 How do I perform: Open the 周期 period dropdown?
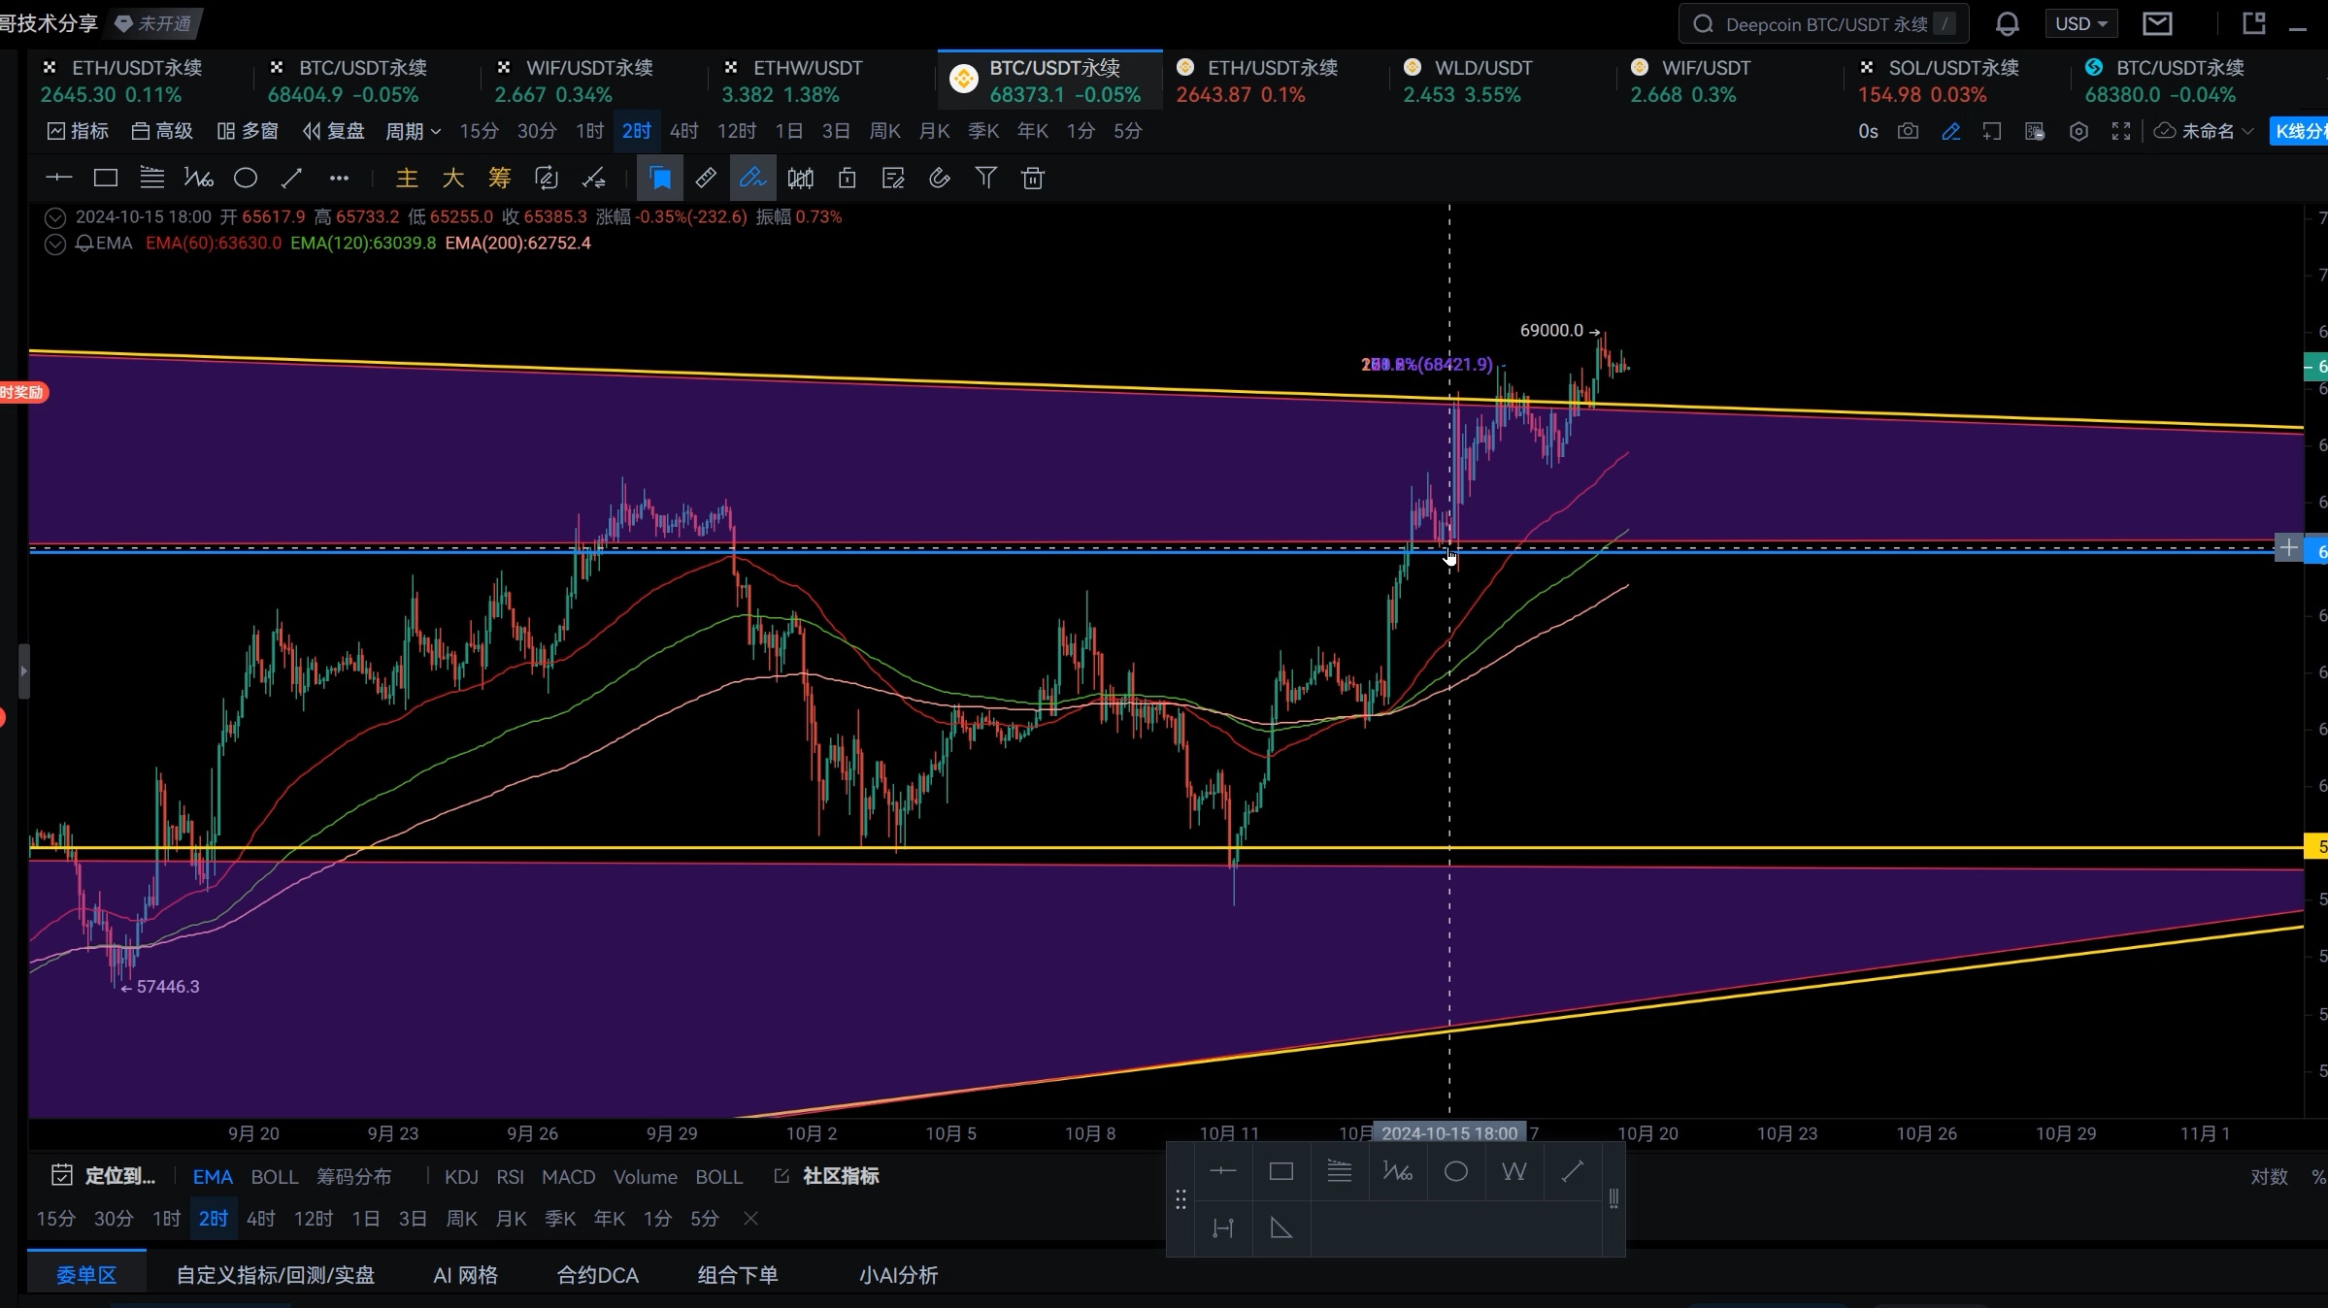[x=414, y=131]
